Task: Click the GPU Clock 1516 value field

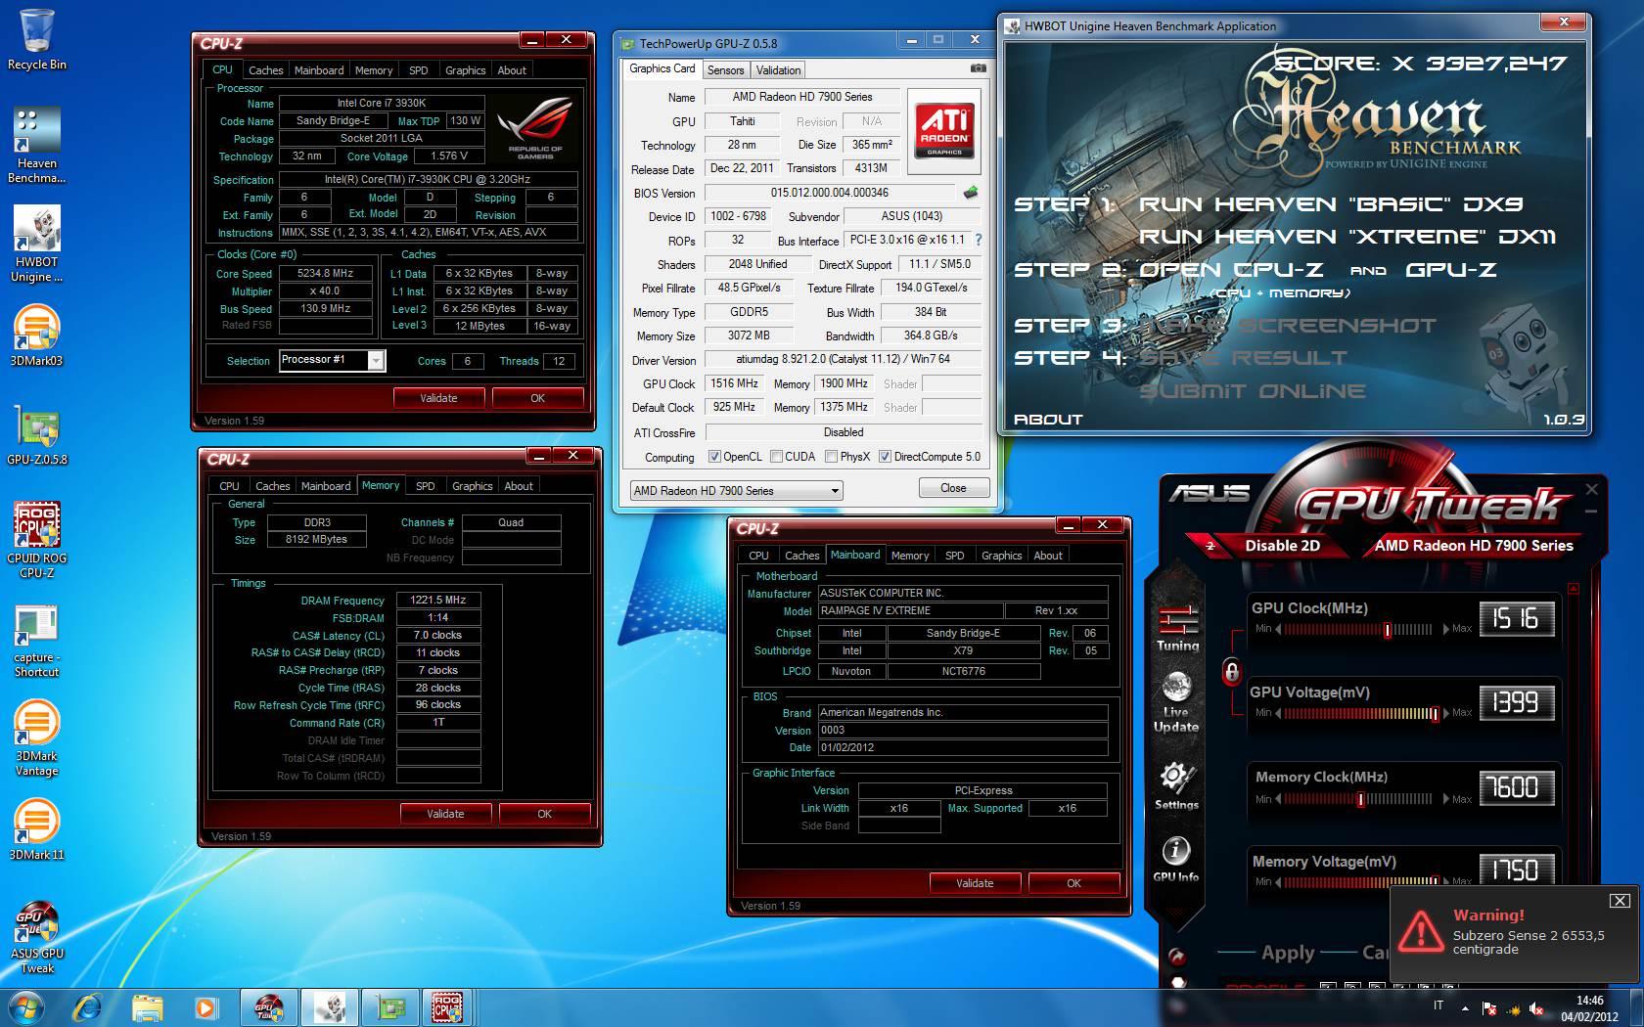Action: coord(1515,618)
